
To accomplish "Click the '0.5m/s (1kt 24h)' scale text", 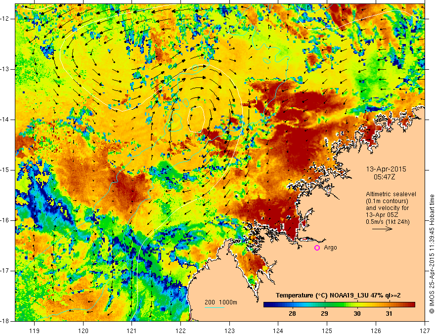I will [388, 222].
